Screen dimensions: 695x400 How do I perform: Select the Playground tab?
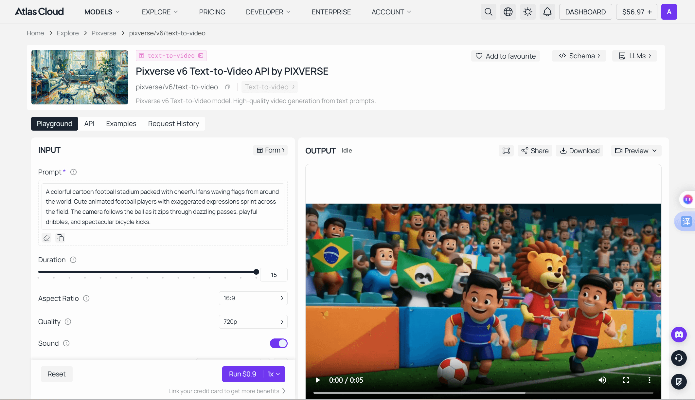coord(55,124)
